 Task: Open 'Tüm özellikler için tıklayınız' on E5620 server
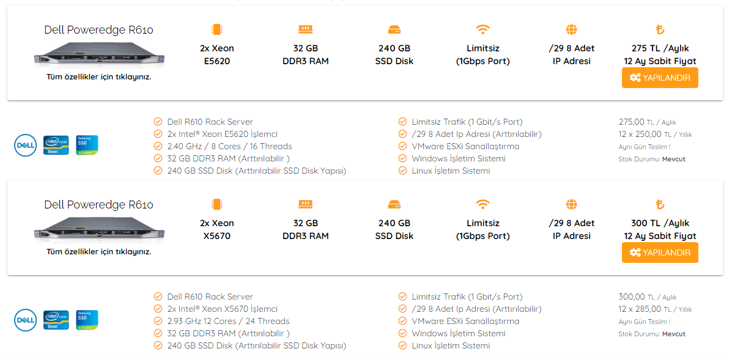point(98,77)
